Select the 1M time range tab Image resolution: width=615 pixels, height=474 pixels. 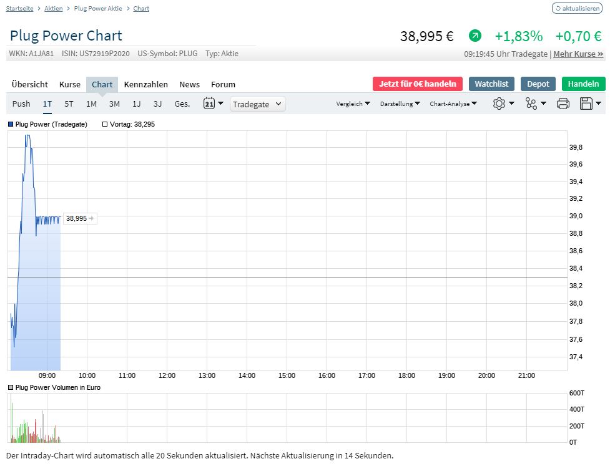[x=91, y=104]
